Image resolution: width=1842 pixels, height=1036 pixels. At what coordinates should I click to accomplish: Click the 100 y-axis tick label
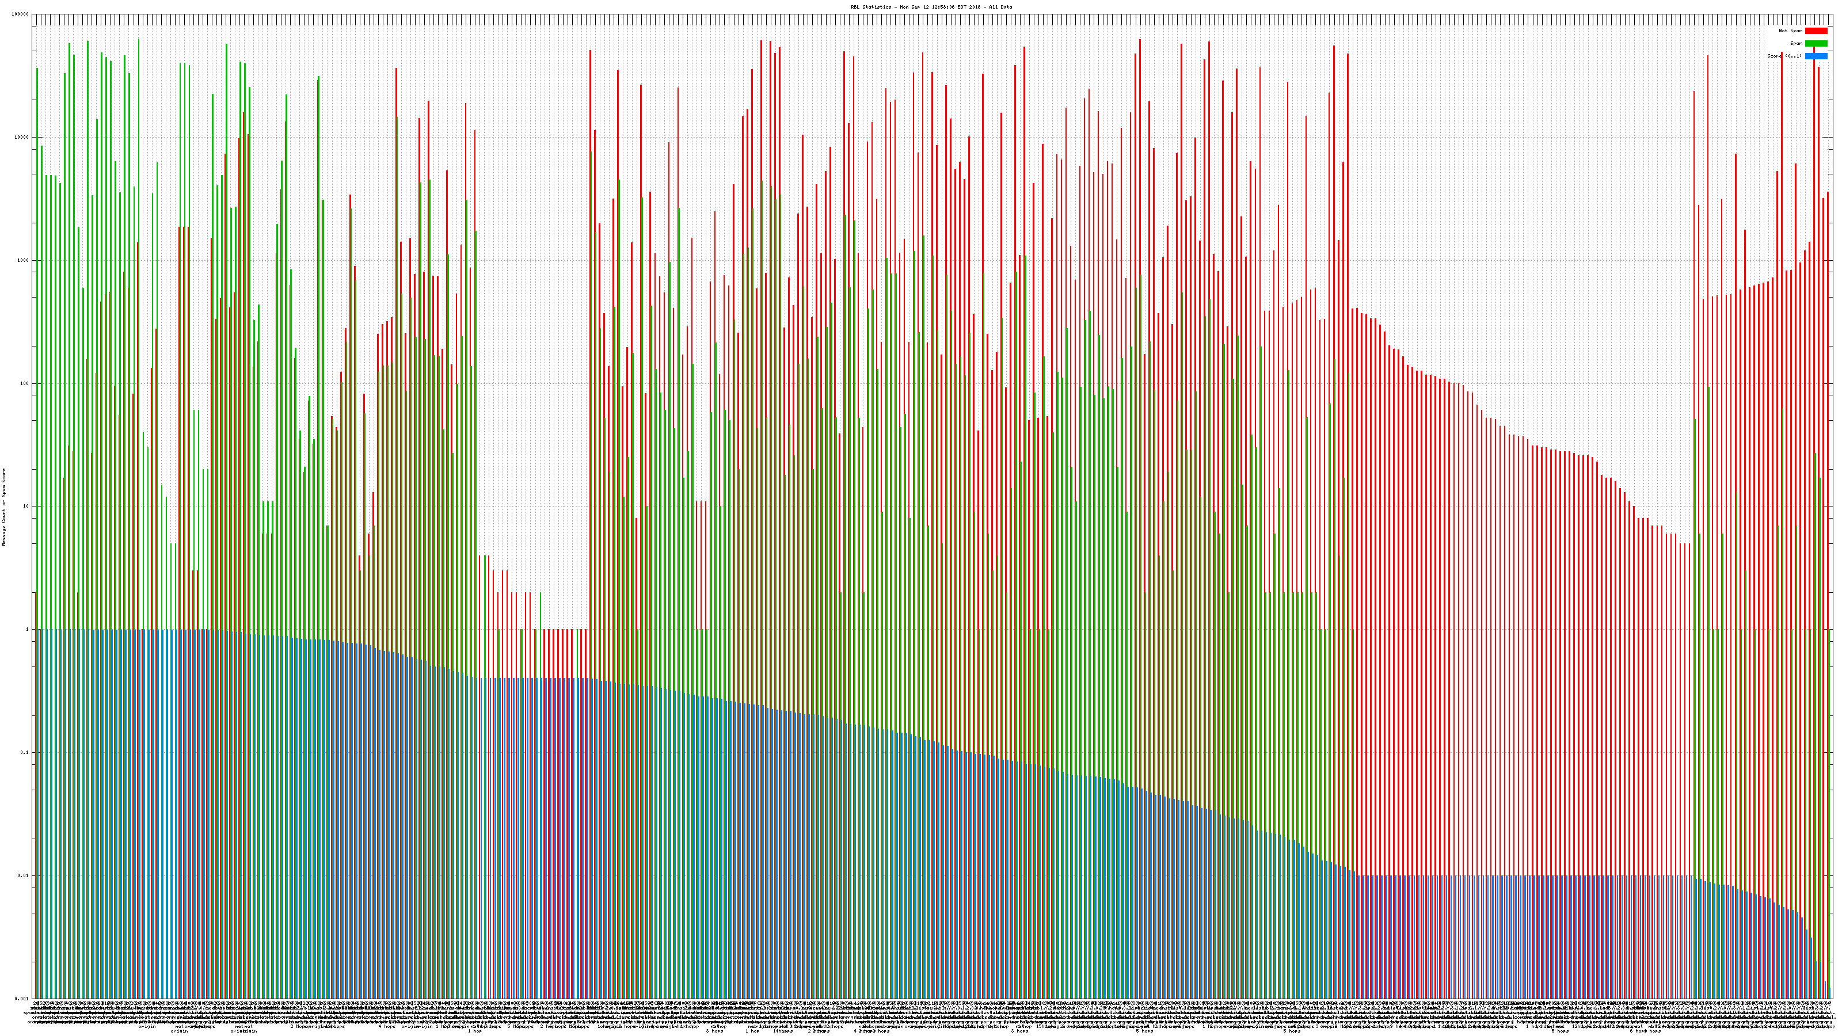(x=25, y=383)
